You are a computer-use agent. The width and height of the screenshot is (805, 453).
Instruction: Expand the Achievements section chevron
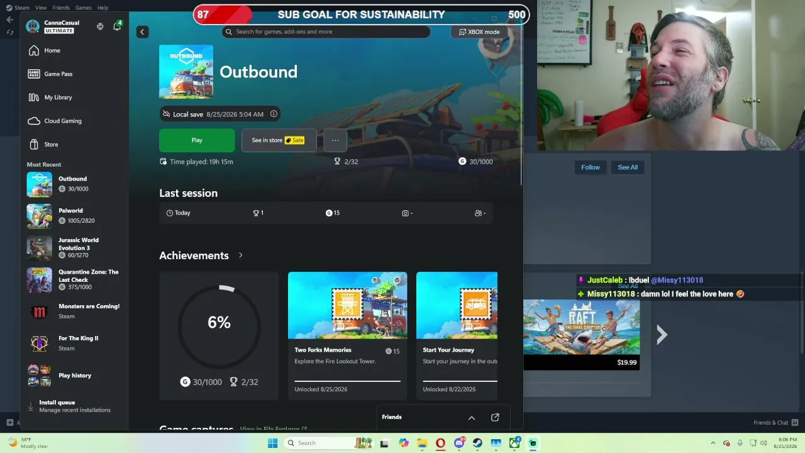coord(240,255)
